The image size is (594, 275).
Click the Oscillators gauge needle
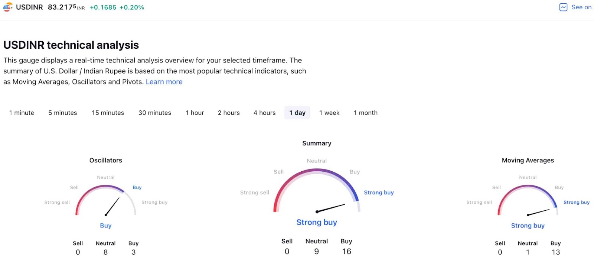point(112,206)
